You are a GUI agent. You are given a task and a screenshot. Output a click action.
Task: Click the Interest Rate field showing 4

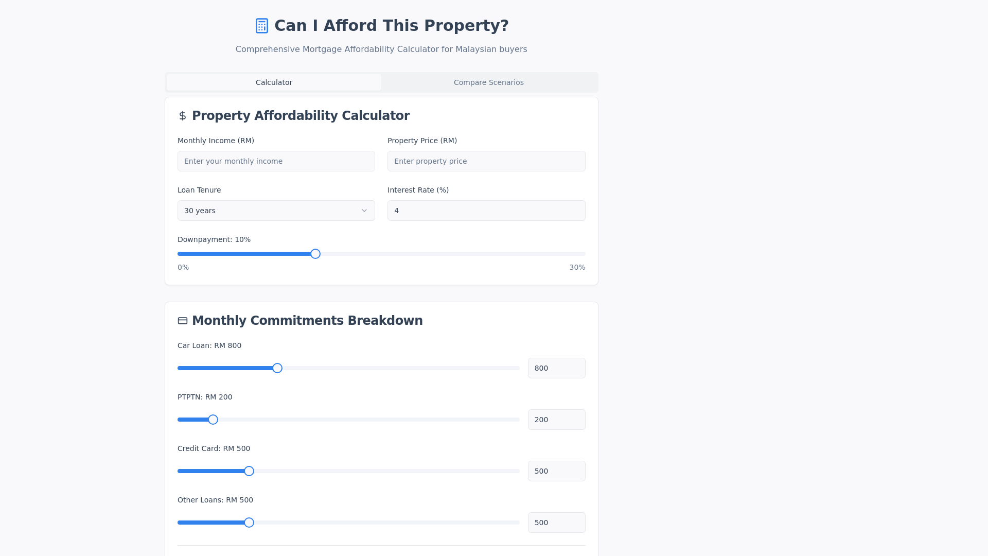[486, 211]
